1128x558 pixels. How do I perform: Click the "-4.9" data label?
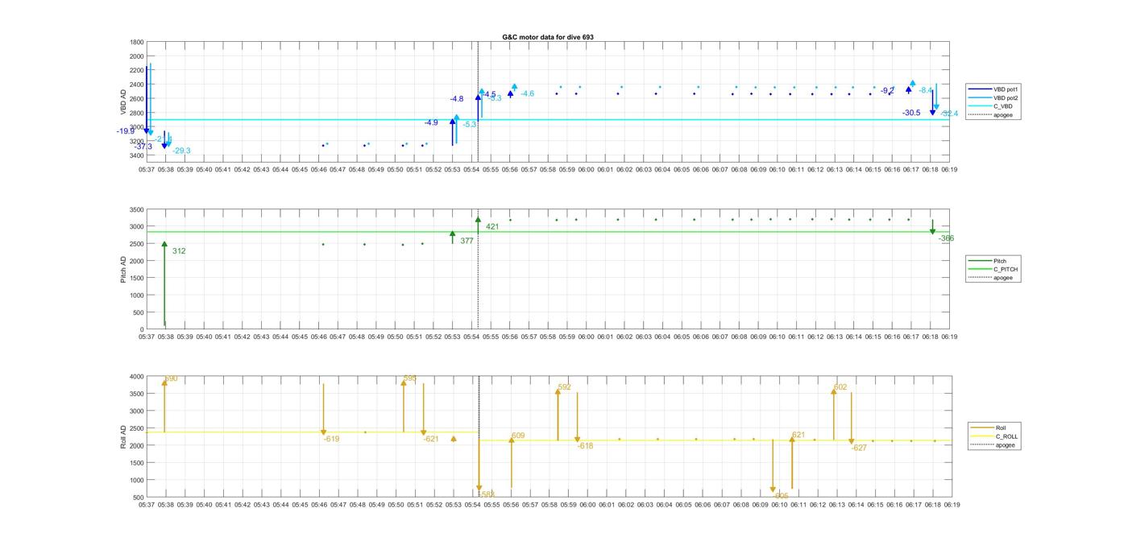pos(431,122)
